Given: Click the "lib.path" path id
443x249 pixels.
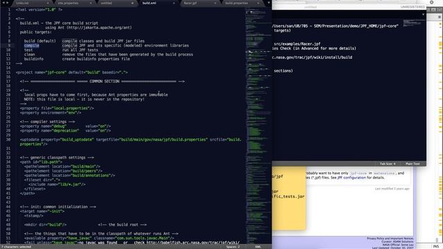Looking at the screenshot, I should coord(49,162).
